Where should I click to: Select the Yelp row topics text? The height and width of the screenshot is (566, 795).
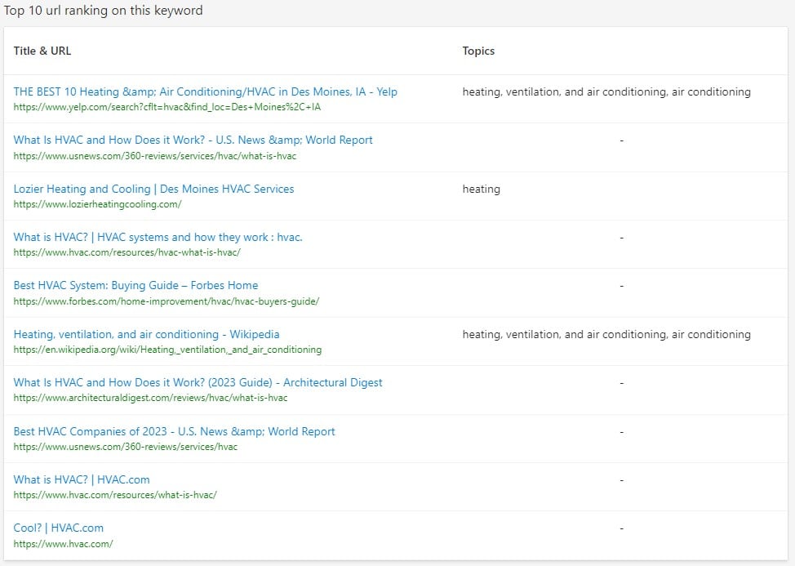tap(606, 91)
